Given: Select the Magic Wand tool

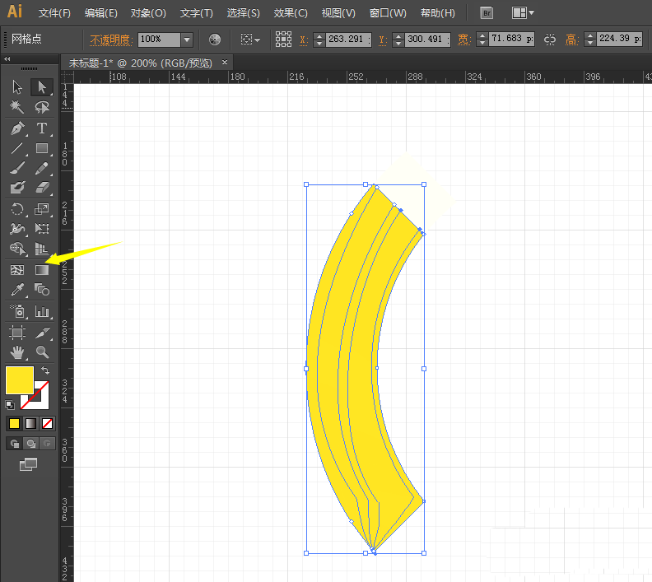Looking at the screenshot, I should click(17, 108).
